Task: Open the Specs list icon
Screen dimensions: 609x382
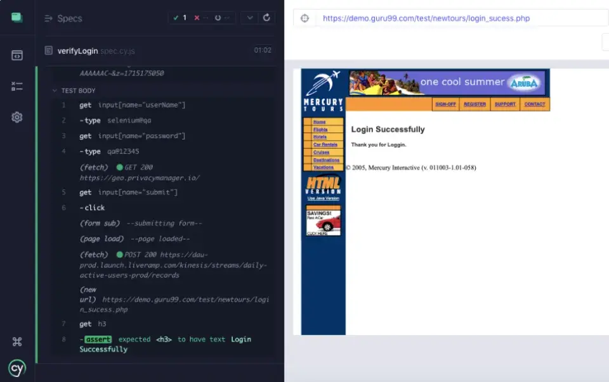Action: pyautogui.click(x=49, y=18)
